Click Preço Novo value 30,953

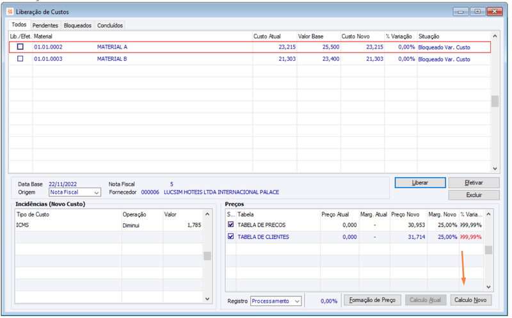click(417, 225)
